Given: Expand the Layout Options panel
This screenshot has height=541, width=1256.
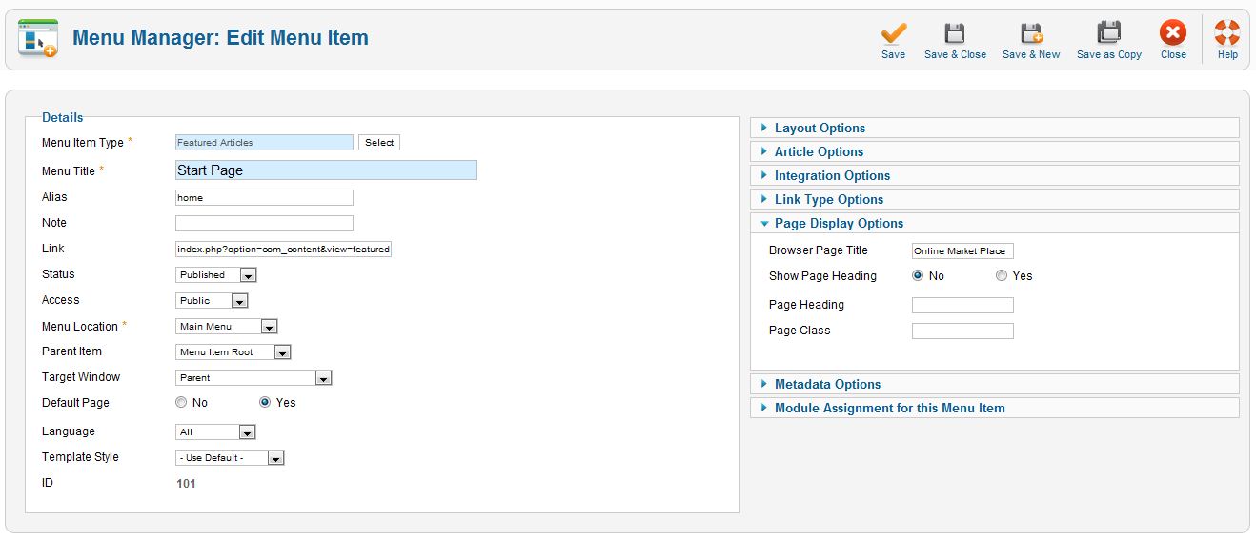Looking at the screenshot, I should (995, 129).
